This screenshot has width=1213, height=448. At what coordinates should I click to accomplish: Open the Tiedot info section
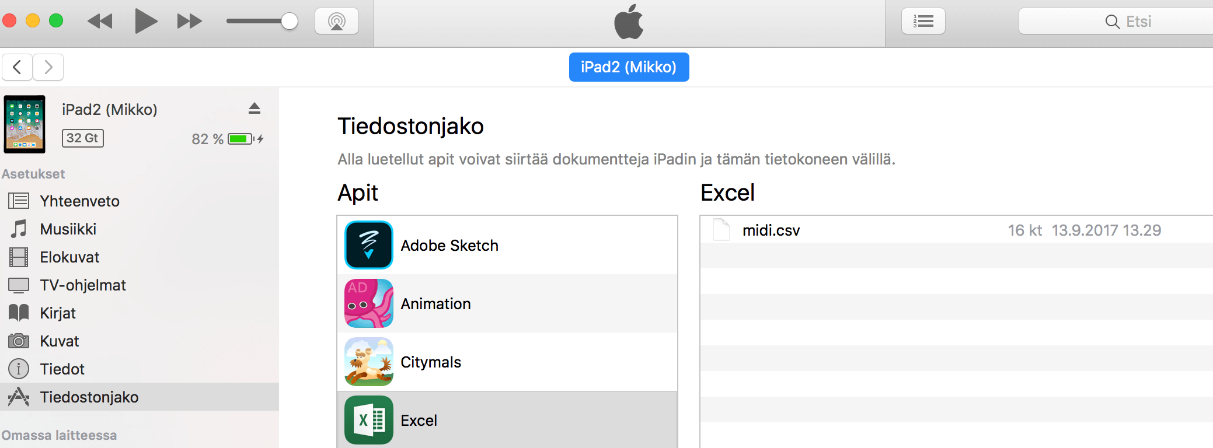click(62, 369)
